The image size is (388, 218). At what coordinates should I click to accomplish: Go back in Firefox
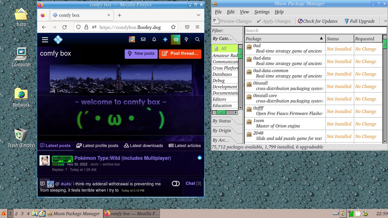[44, 27]
